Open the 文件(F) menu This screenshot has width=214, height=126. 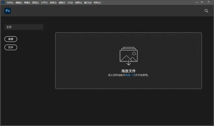pyautogui.click(x=10, y=3)
